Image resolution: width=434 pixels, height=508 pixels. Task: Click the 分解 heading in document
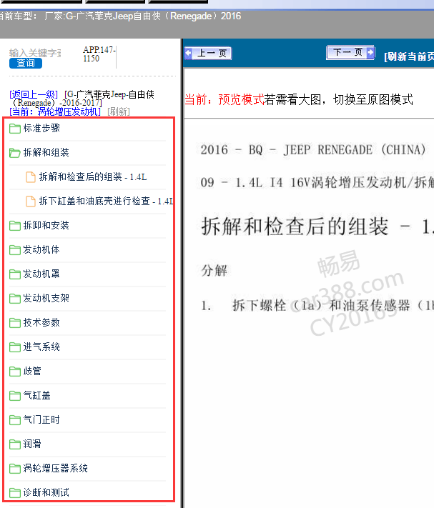click(x=214, y=271)
